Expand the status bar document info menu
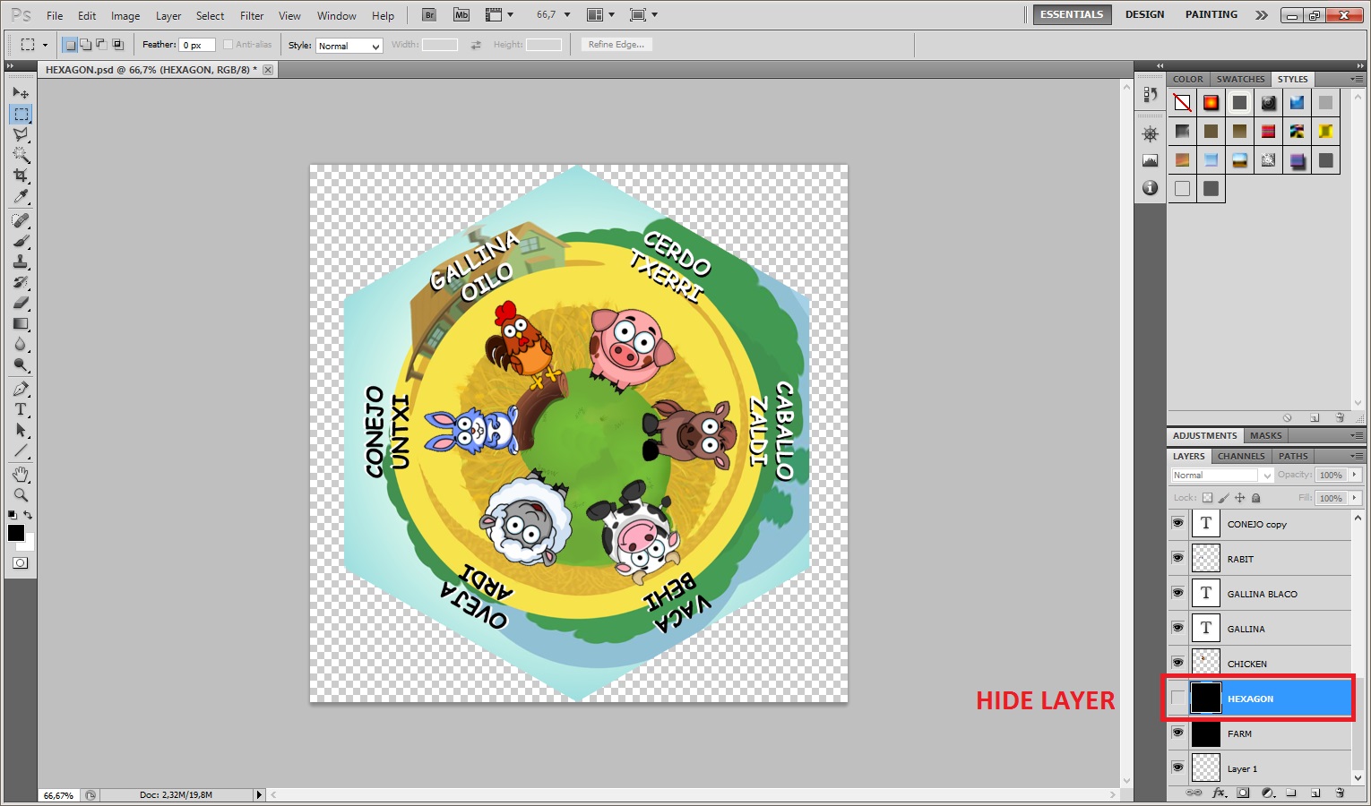 click(259, 795)
